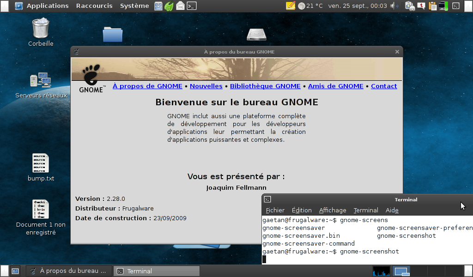Image resolution: width=473 pixels, height=277 pixels.
Task: Open the Bibliothèque GNOME link
Action: pos(265,86)
